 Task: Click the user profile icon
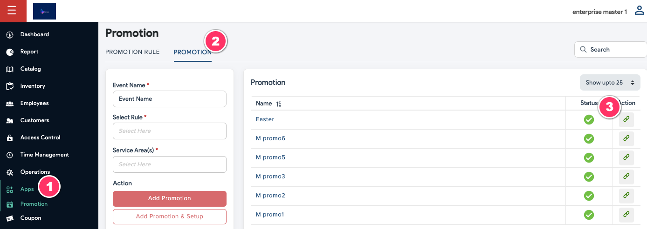tap(640, 11)
